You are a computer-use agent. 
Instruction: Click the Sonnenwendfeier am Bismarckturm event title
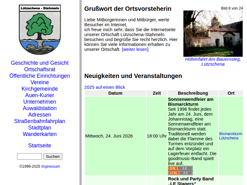coord(190,102)
